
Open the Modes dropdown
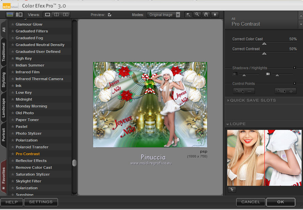point(163,15)
